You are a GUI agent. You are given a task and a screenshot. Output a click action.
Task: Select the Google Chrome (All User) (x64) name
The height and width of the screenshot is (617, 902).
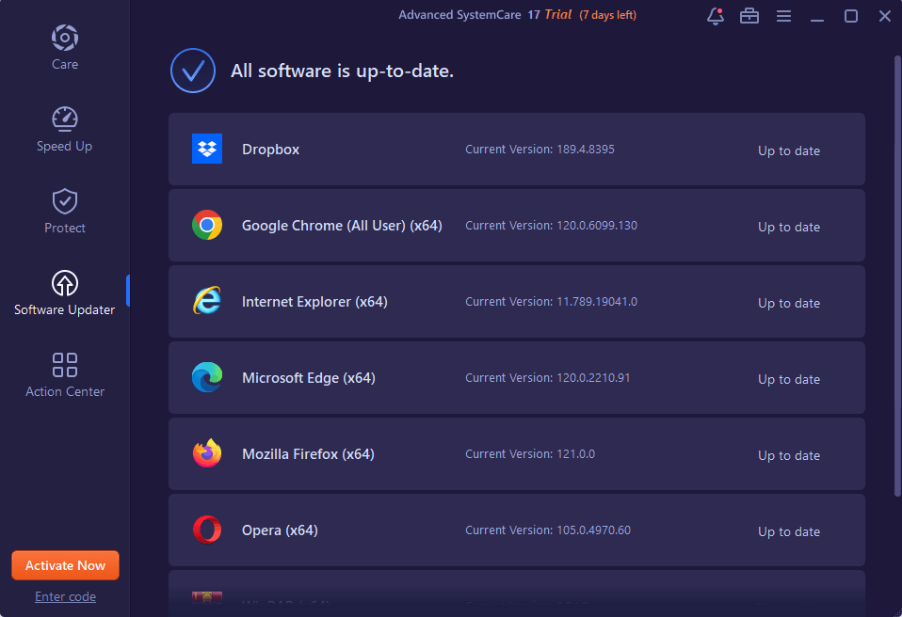[x=342, y=225]
